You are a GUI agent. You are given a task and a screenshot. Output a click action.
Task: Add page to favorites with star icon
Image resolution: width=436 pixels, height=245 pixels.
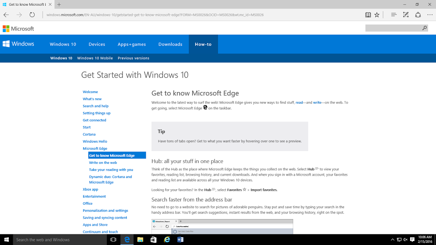[377, 14]
